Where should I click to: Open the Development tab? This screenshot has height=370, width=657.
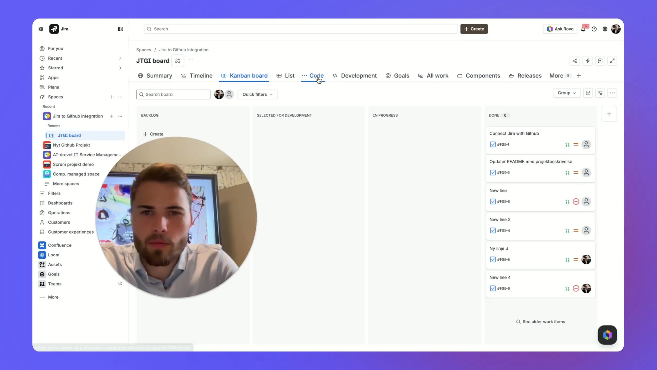tap(354, 76)
